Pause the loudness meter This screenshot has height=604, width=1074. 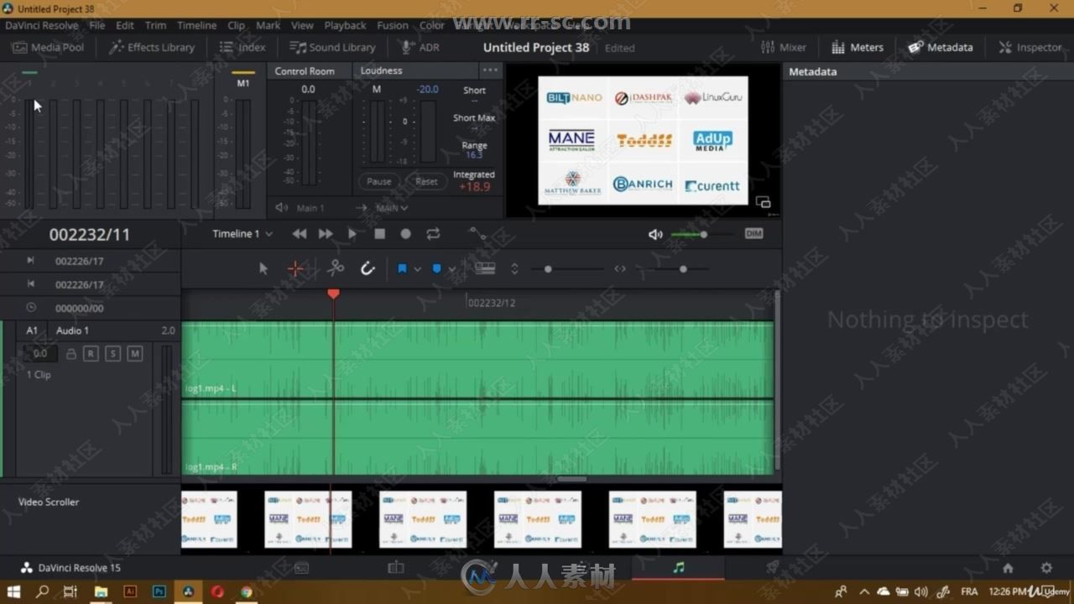click(378, 181)
